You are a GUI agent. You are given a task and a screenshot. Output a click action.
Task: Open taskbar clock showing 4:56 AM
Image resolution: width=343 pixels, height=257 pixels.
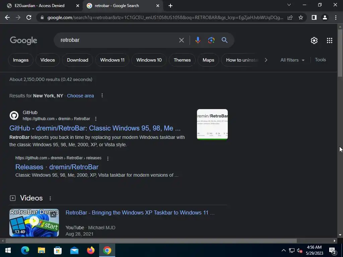click(314, 250)
